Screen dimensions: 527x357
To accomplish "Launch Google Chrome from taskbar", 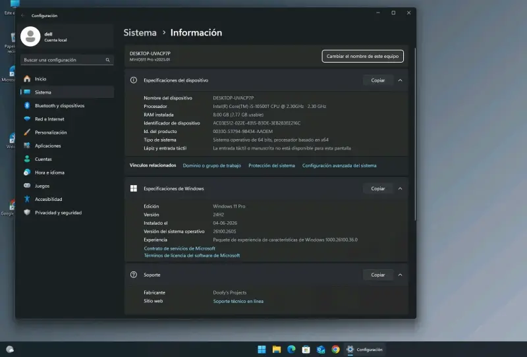I will pyautogui.click(x=335, y=350).
